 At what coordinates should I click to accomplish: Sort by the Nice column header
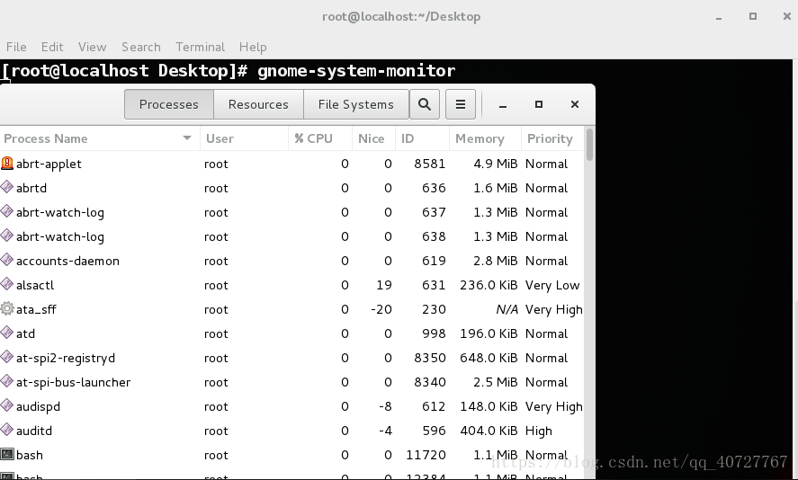373,138
